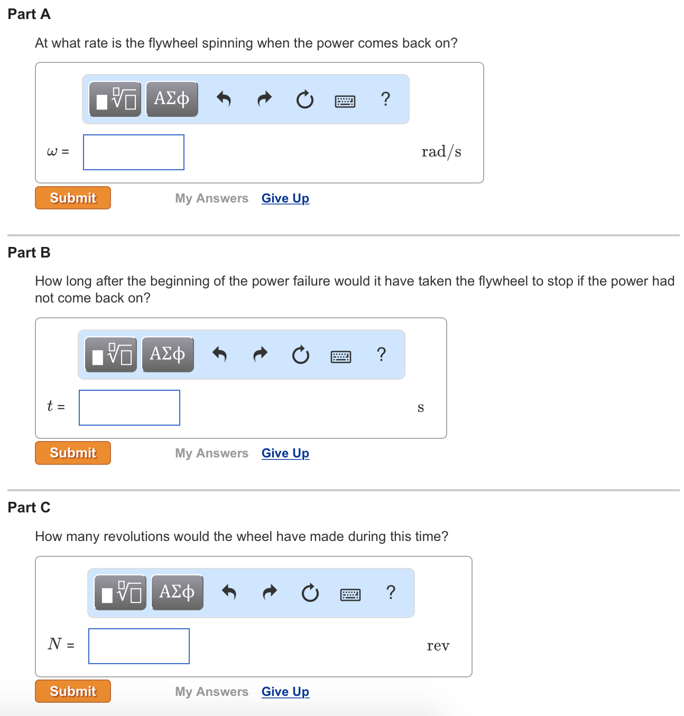Show keyboard shortcuts for Part A
Image resolution: width=684 pixels, height=716 pixels.
click(x=345, y=101)
